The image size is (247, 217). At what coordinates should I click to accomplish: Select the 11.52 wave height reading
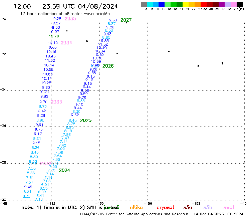50,60
